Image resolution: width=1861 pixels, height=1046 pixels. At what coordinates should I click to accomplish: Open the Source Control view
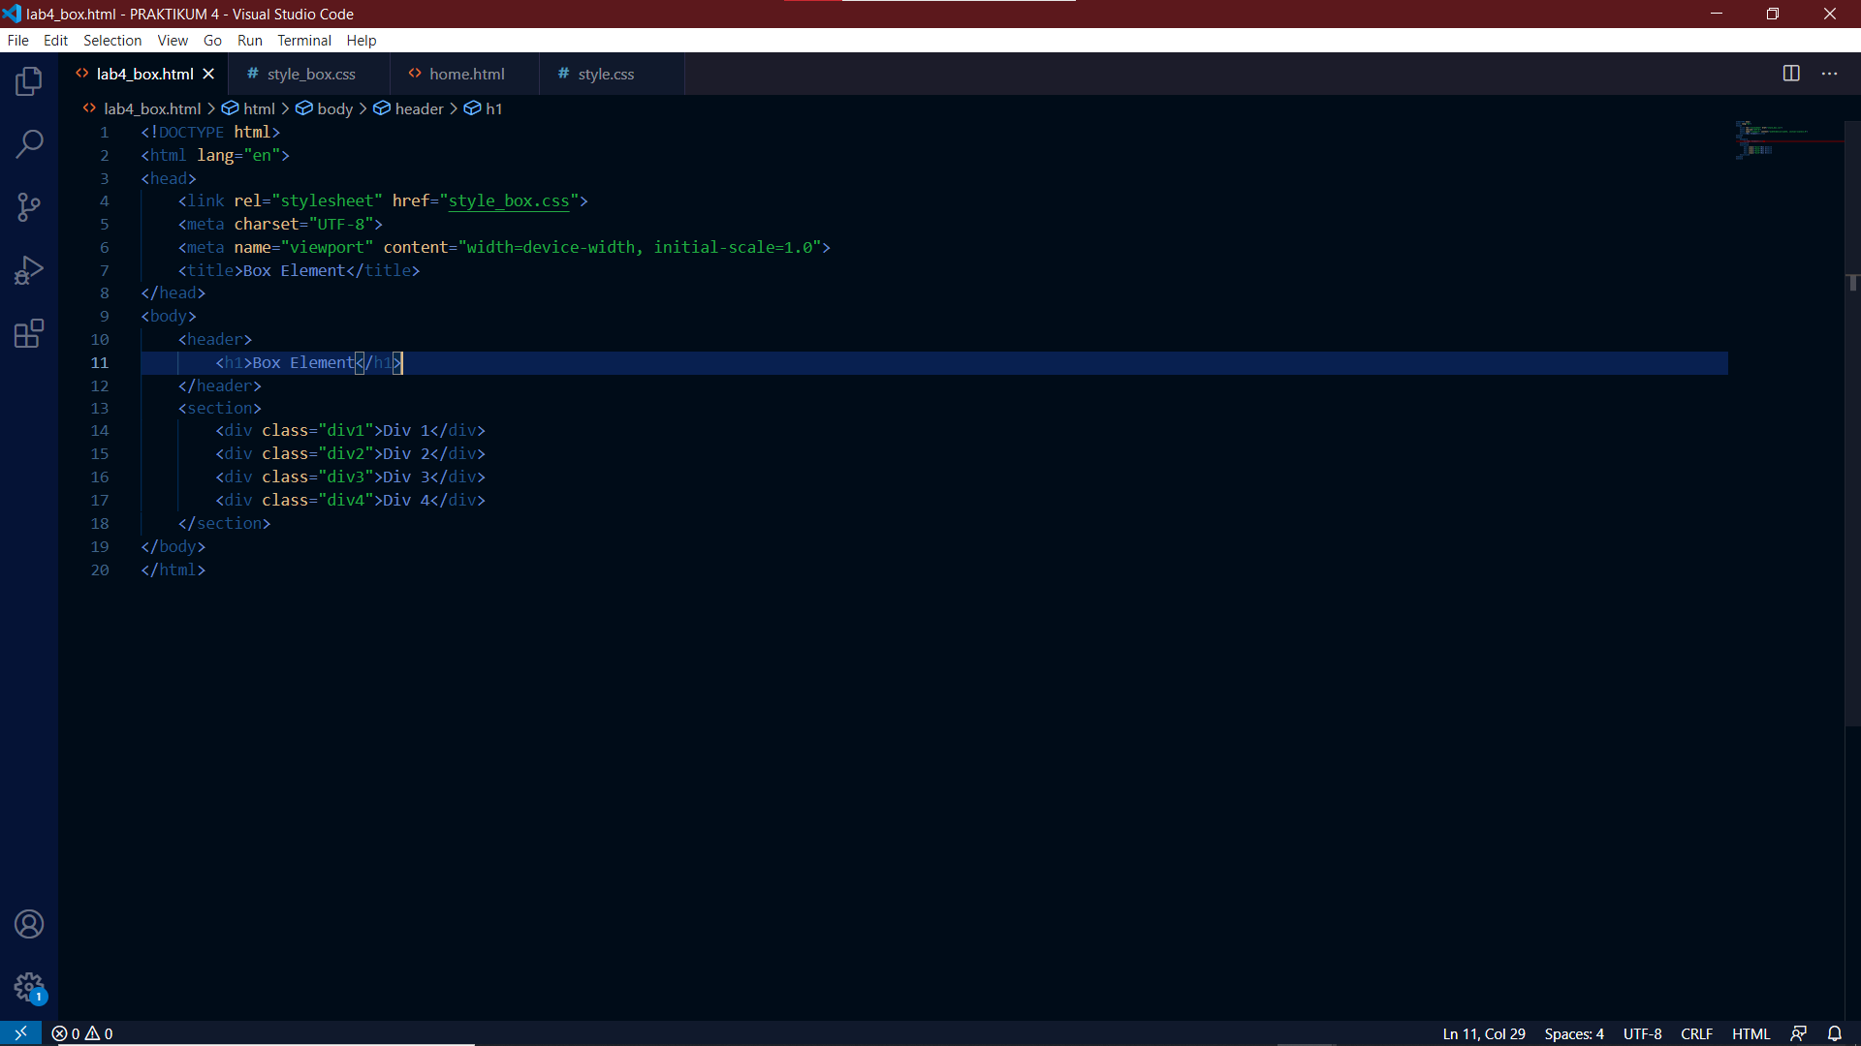(29, 207)
